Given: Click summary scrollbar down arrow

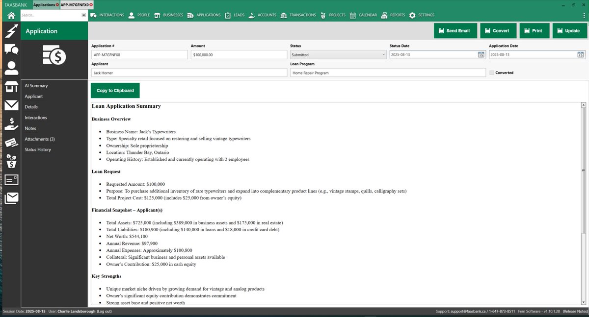Looking at the screenshot, I should (x=583, y=303).
